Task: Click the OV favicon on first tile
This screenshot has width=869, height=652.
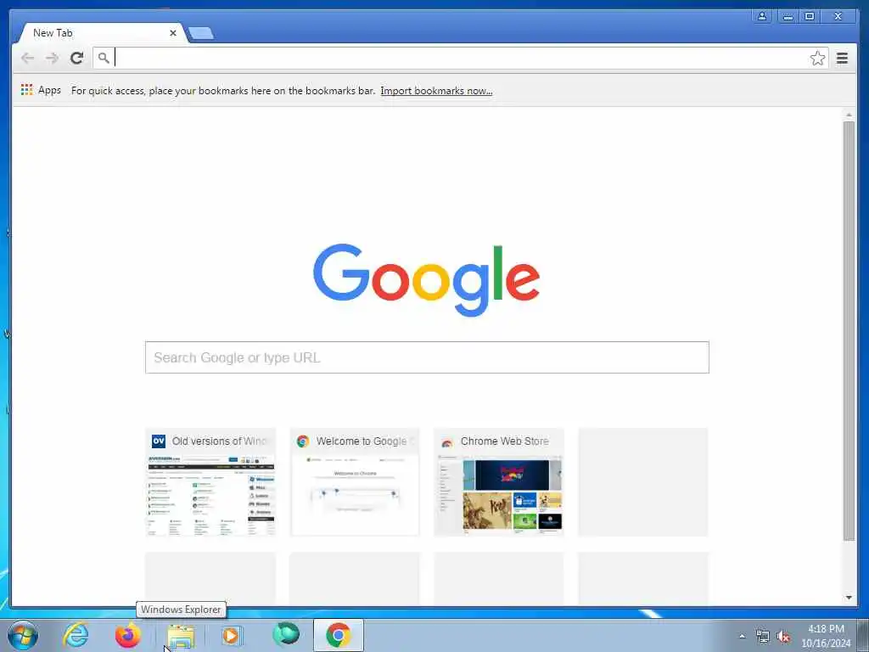Action: pyautogui.click(x=159, y=441)
